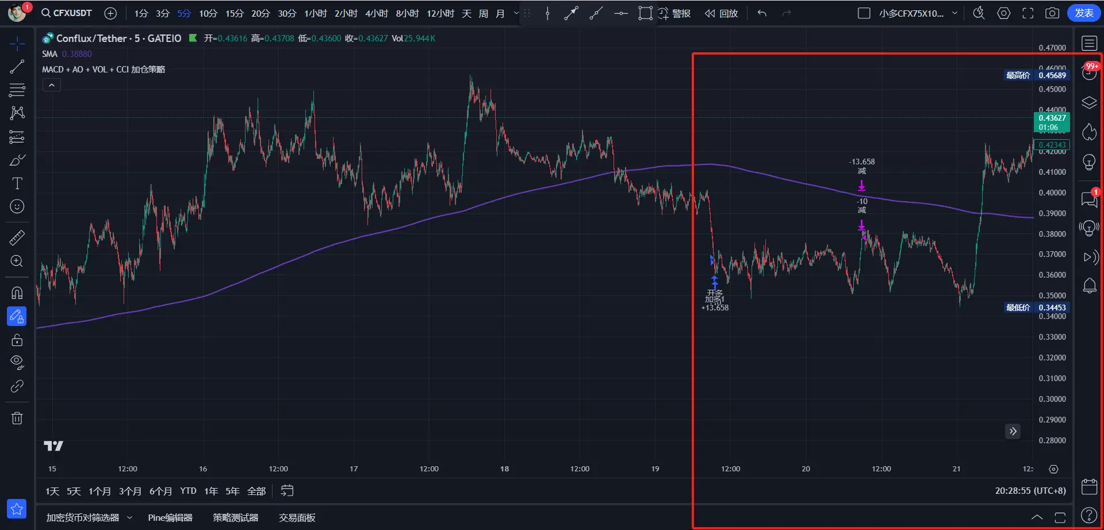This screenshot has height=530, width=1104.
Task: Select the 15分 timeframe
Action: pos(235,13)
